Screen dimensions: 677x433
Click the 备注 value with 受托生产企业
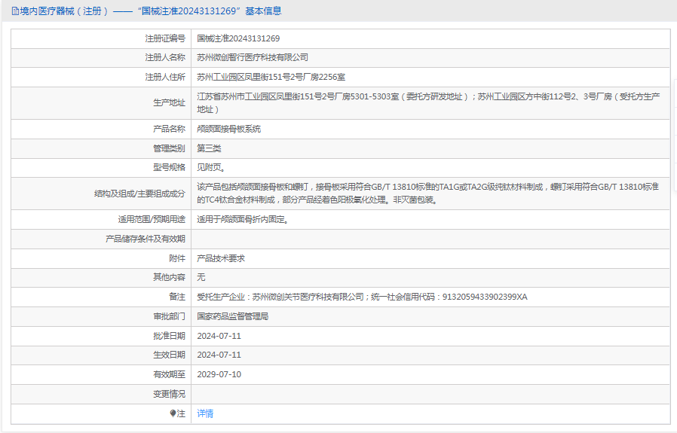coord(362,297)
